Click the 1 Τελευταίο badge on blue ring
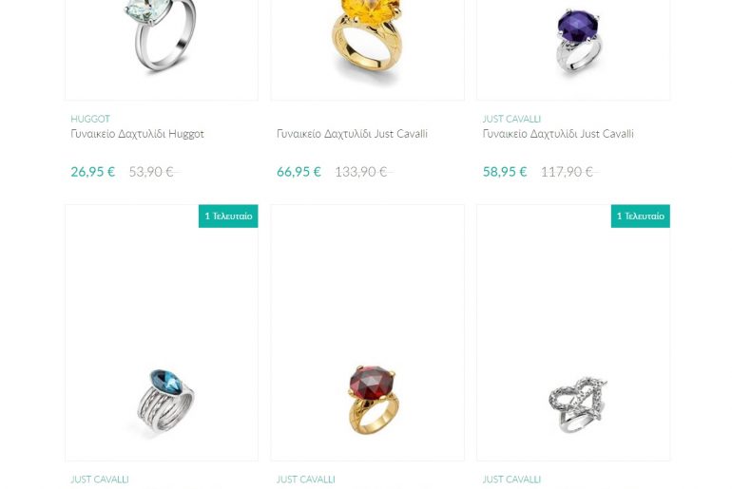 (x=228, y=216)
